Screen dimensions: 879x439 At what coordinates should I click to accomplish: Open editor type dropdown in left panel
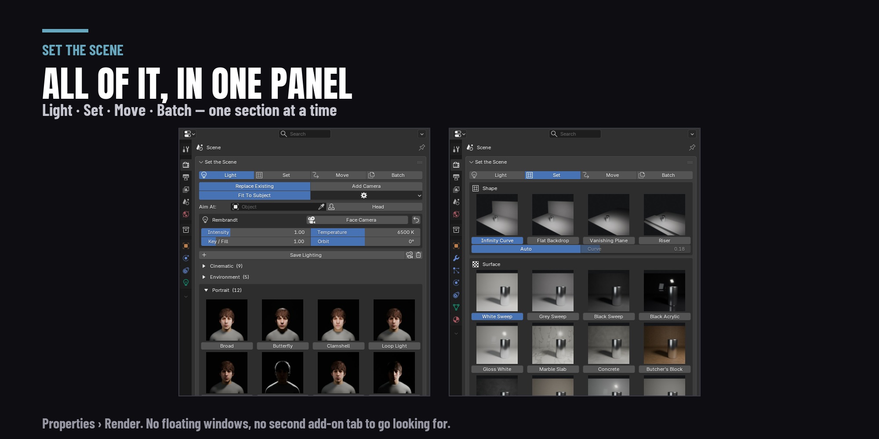pos(189,134)
